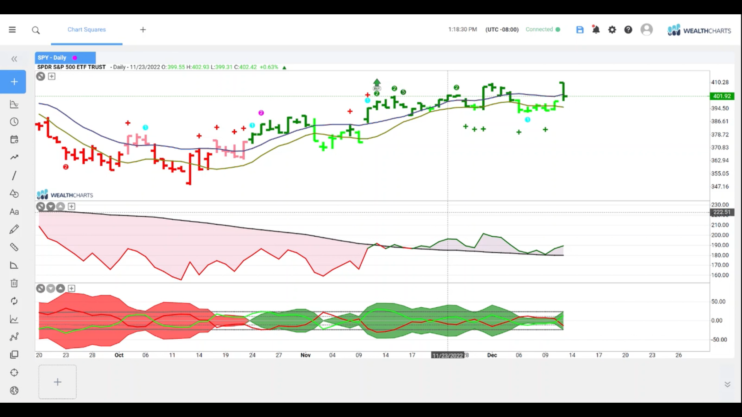Select the Aa text annotation tool
This screenshot has height=417, width=742.
coord(14,212)
